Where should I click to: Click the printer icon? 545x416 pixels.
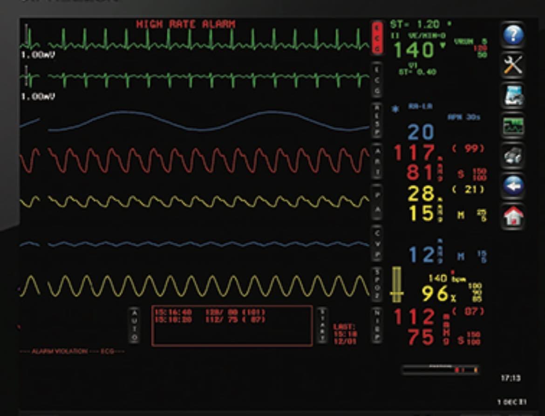click(513, 156)
